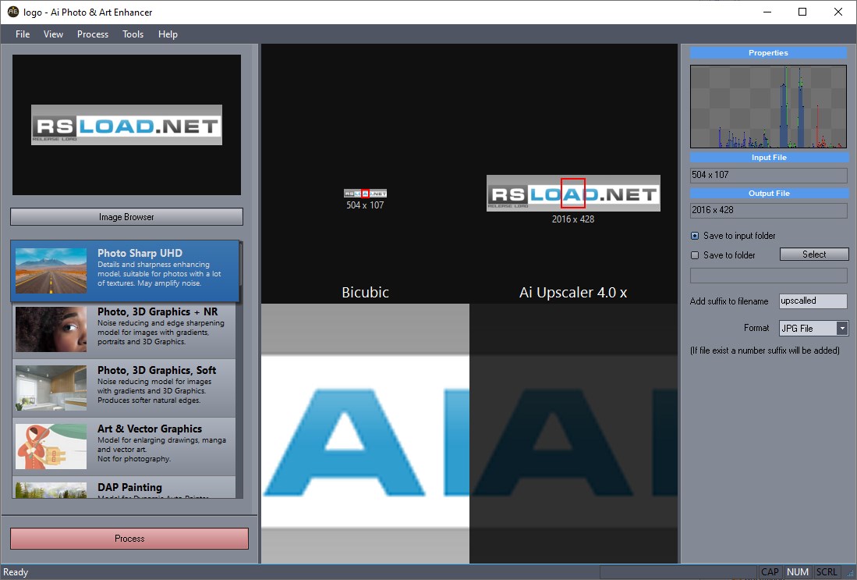The image size is (857, 580).
Task: Click the Select folder button
Action: [814, 254]
